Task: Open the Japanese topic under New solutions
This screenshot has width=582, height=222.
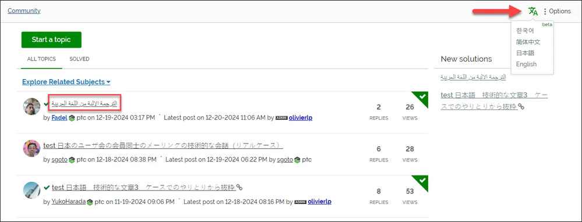Action: click(x=494, y=101)
